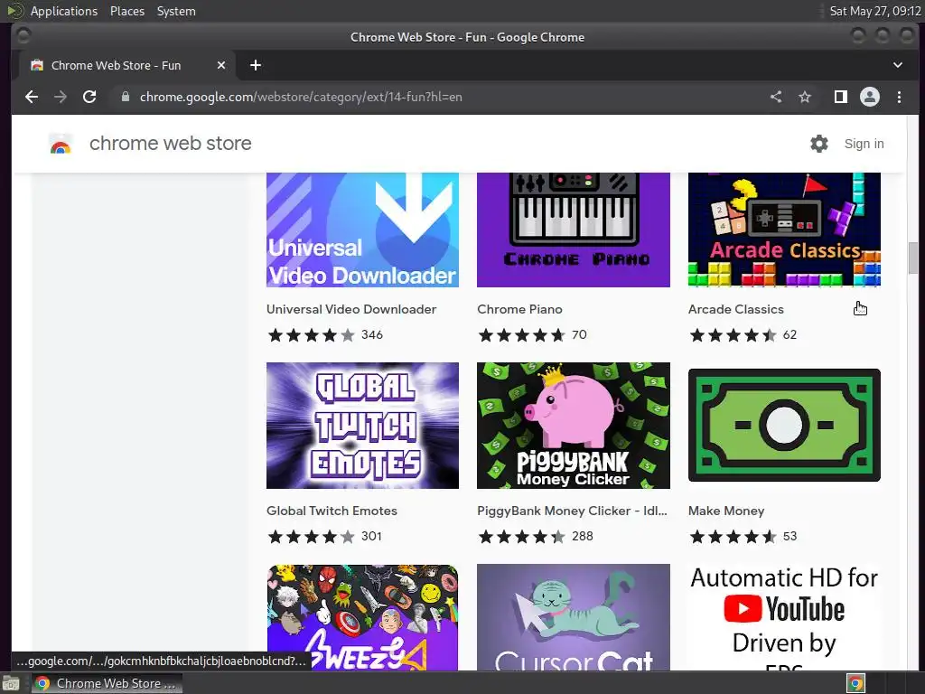Click PiggyBank Money Clicker title text
Screen dimensions: 925x694
click(x=572, y=511)
